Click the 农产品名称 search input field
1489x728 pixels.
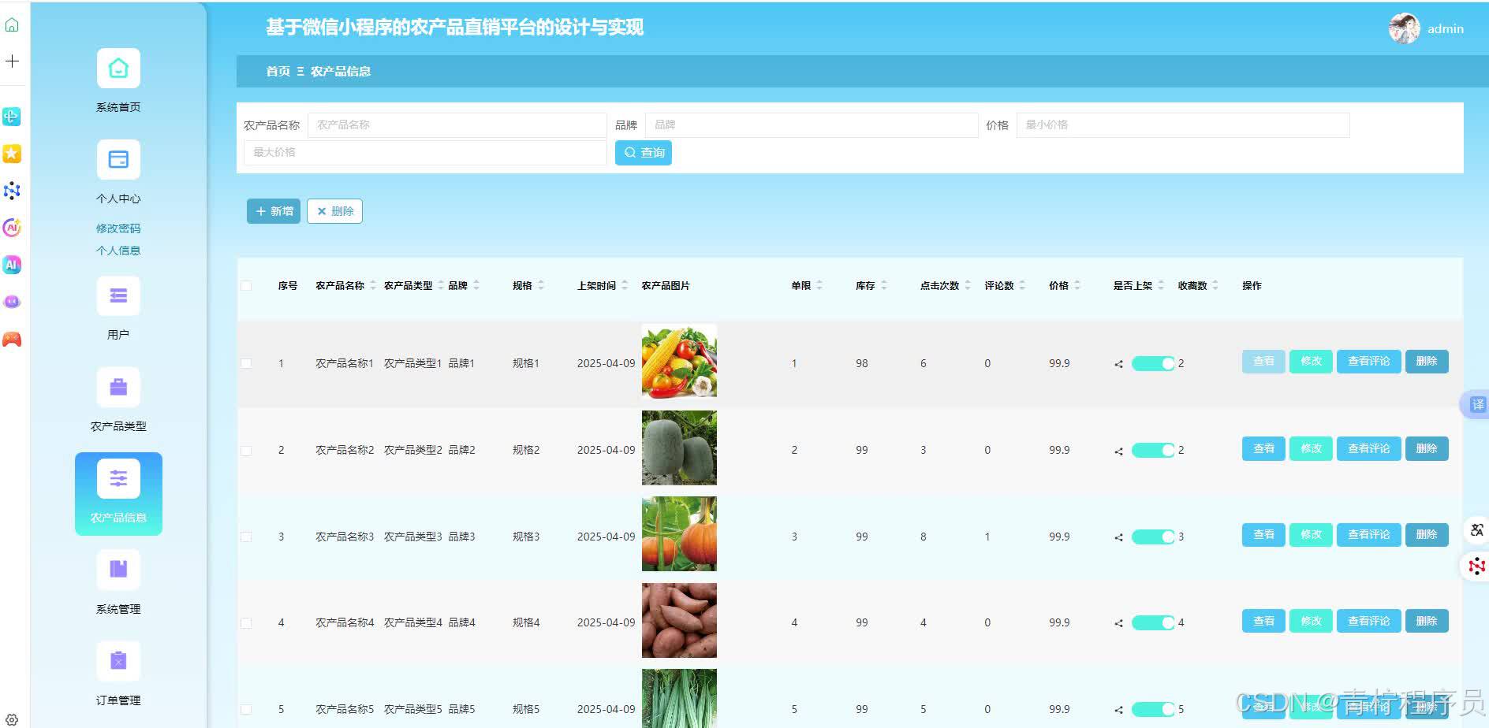pyautogui.click(x=456, y=124)
